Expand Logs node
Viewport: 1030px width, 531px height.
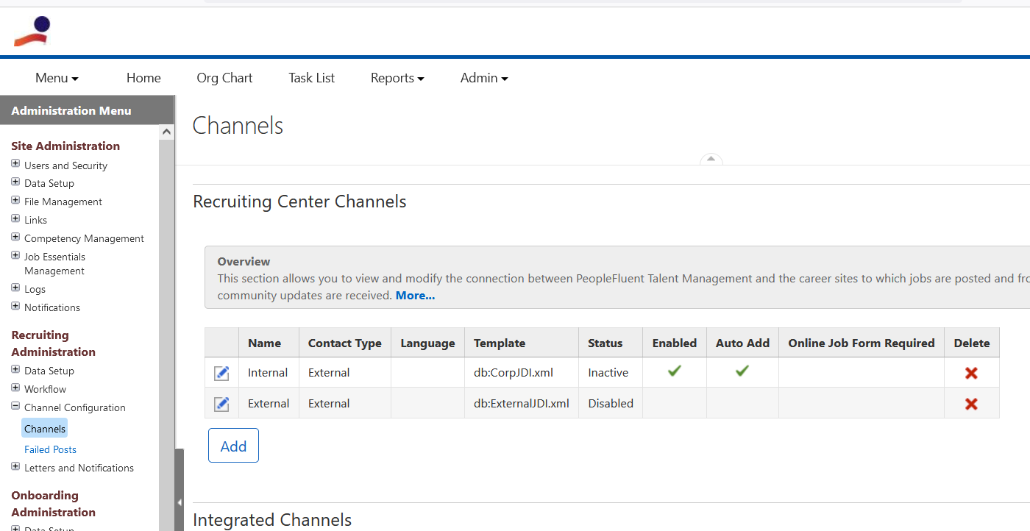pos(15,288)
